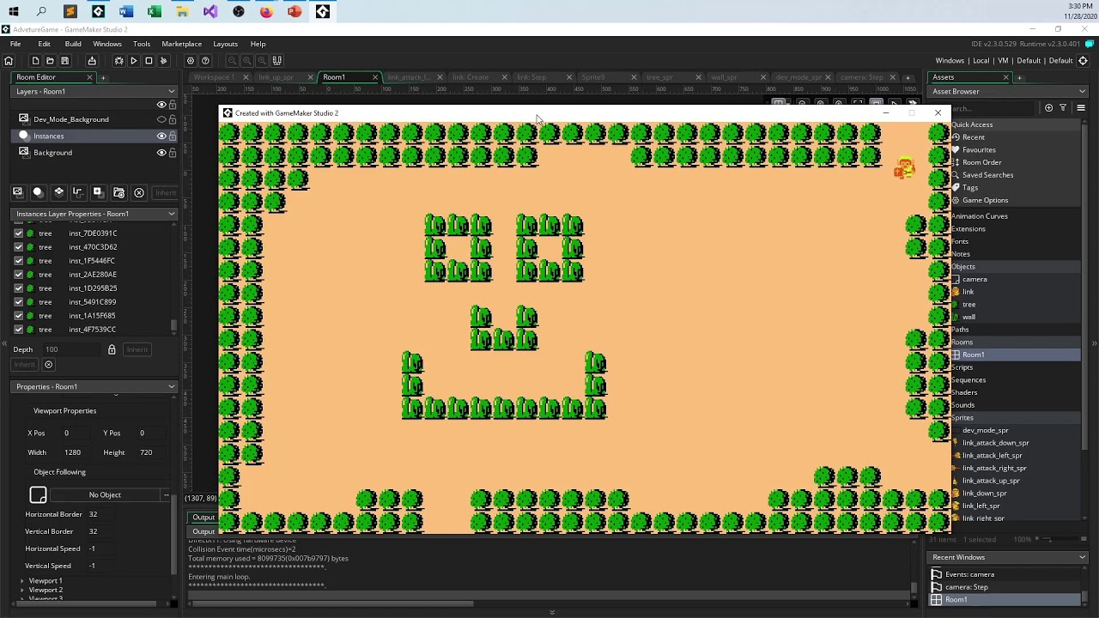This screenshot has width=1099, height=618.
Task: Open the Asset Browser filter icon
Action: coord(1063,108)
